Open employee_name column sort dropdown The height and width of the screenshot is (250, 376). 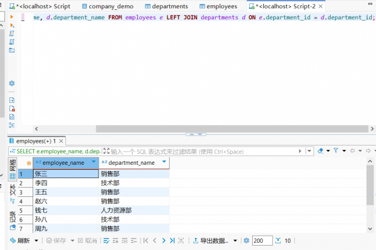tap(94, 162)
